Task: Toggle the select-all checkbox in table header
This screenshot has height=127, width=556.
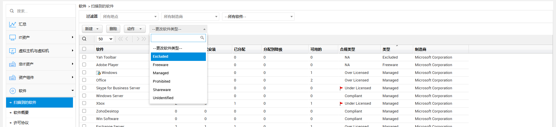Action: click(84, 49)
